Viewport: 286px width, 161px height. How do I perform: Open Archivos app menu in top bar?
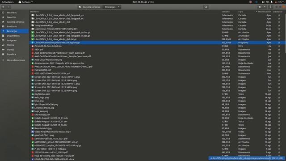25,2
